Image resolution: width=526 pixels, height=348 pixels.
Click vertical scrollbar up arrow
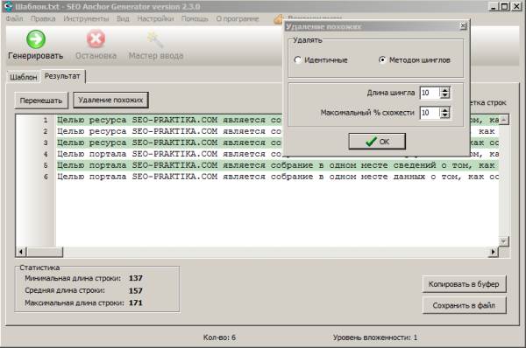(504, 120)
